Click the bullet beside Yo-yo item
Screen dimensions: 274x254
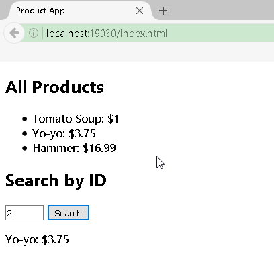point(25,133)
